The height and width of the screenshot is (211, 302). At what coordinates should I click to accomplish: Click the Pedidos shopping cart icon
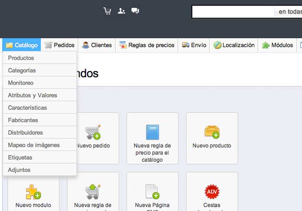coord(48,45)
